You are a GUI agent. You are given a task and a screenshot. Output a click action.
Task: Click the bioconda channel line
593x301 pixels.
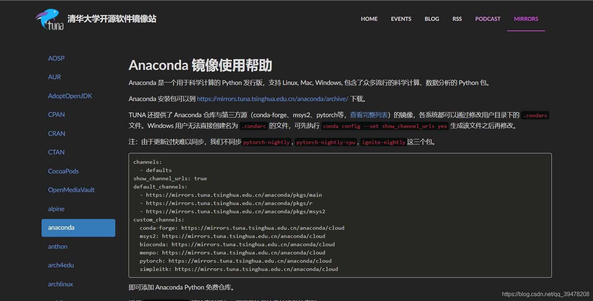(237, 244)
